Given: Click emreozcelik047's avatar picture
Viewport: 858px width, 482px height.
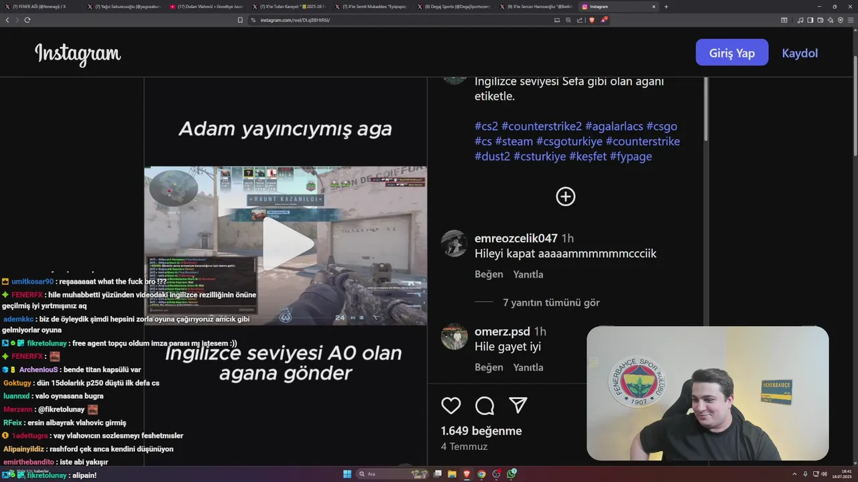Looking at the screenshot, I should pos(454,244).
